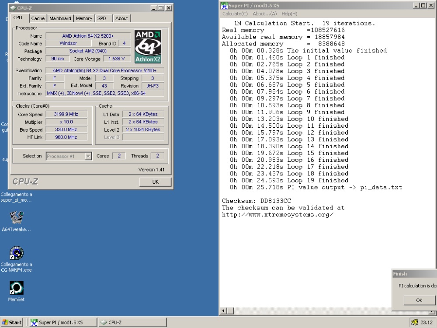Switch to the About tab in CPU-Z

coord(121,18)
